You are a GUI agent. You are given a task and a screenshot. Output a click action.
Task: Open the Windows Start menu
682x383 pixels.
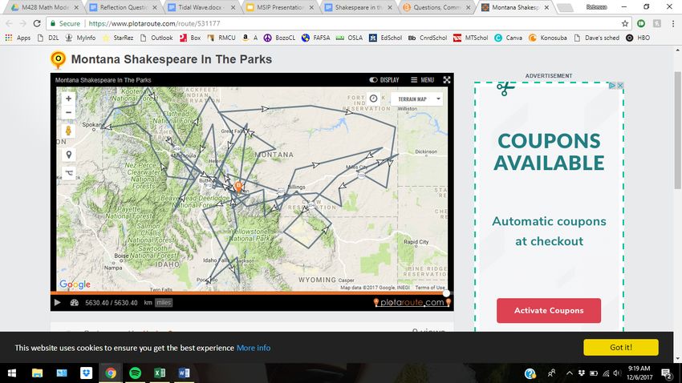pos(12,373)
